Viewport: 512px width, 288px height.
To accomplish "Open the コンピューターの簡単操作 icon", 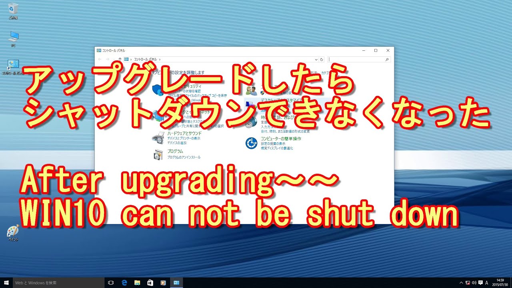I will pyautogui.click(x=251, y=143).
